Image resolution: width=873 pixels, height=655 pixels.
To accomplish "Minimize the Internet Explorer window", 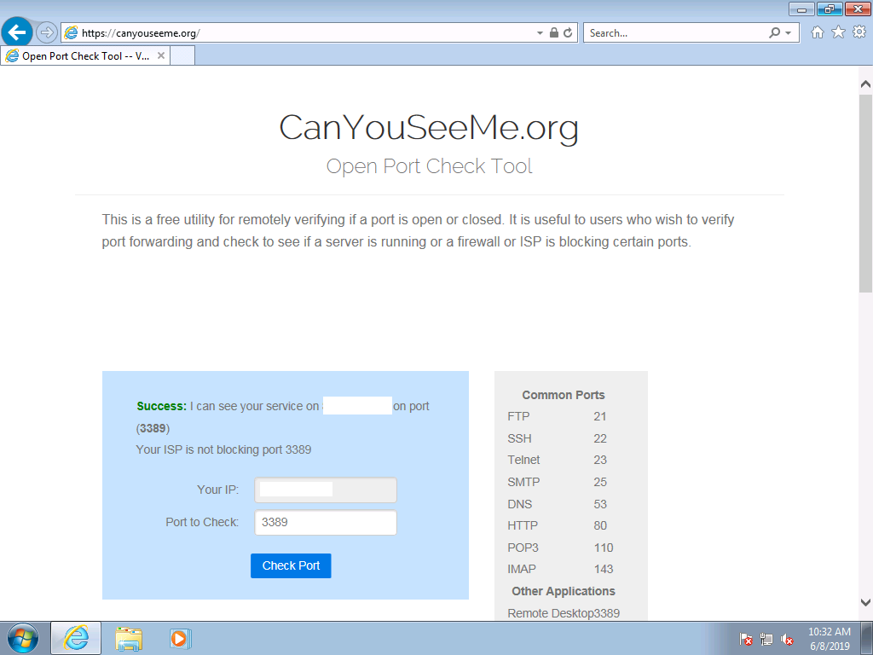I will tap(801, 9).
